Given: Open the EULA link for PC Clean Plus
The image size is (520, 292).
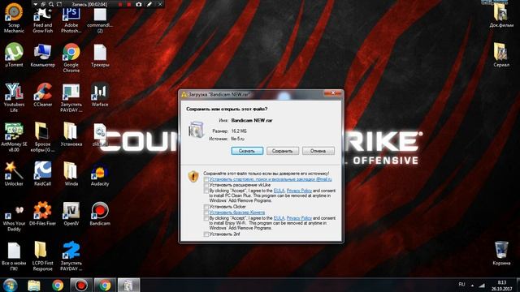Looking at the screenshot, I should pyautogui.click(x=279, y=191).
